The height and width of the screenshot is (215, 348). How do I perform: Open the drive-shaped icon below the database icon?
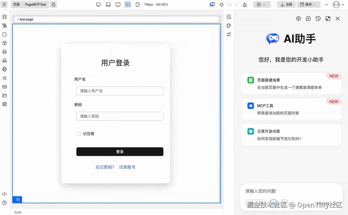(x=4, y=60)
